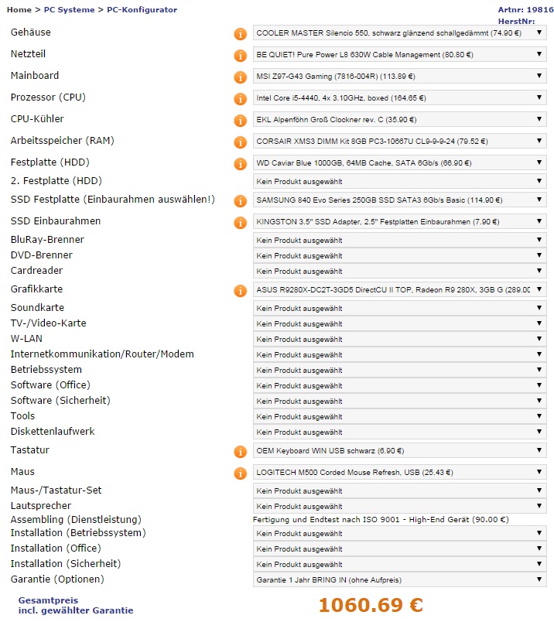Open the SSD dropdown Samsung 840 Evo
Viewport: 554px width, 622px height.
(x=399, y=200)
